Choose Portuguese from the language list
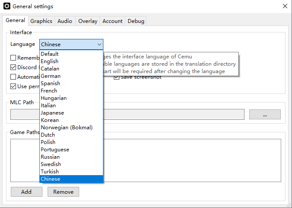This screenshot has width=292, height=208. 71,150
